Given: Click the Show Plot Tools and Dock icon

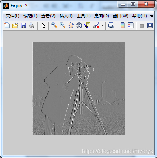Looking at the screenshot, I should 150,25.
